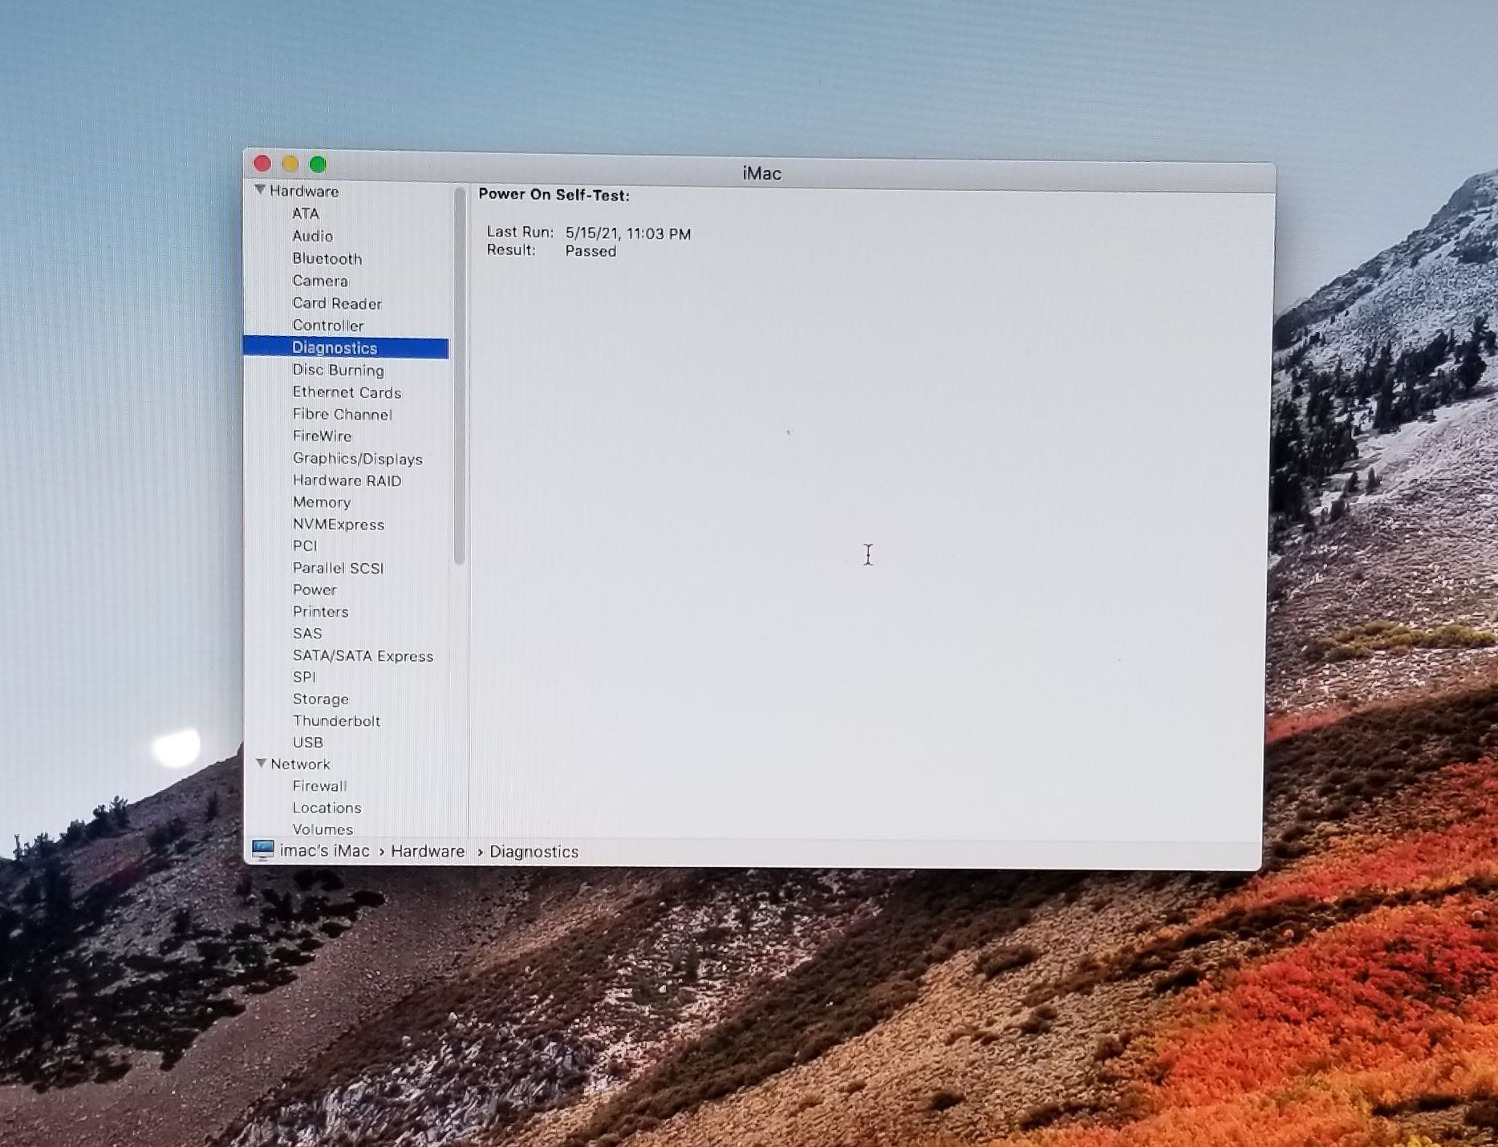The image size is (1498, 1147).
Task: Open Thunderbolt hardware details
Action: (336, 721)
